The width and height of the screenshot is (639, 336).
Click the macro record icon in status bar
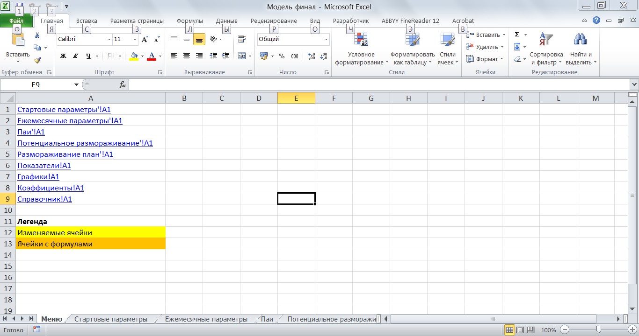point(36,330)
